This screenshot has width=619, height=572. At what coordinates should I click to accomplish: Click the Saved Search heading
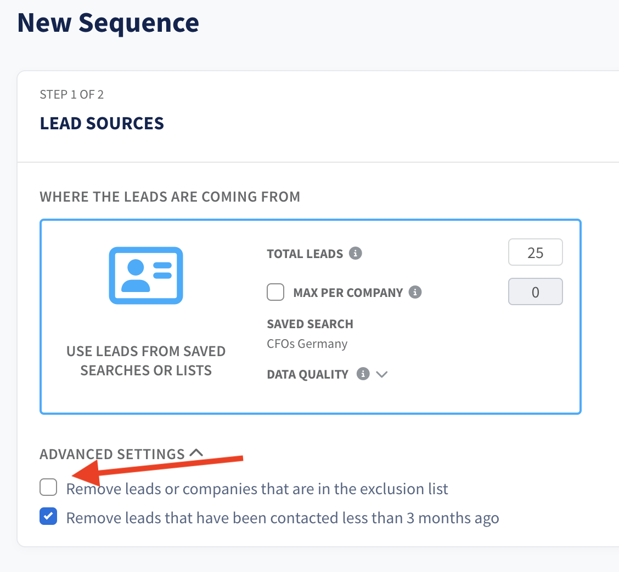310,324
